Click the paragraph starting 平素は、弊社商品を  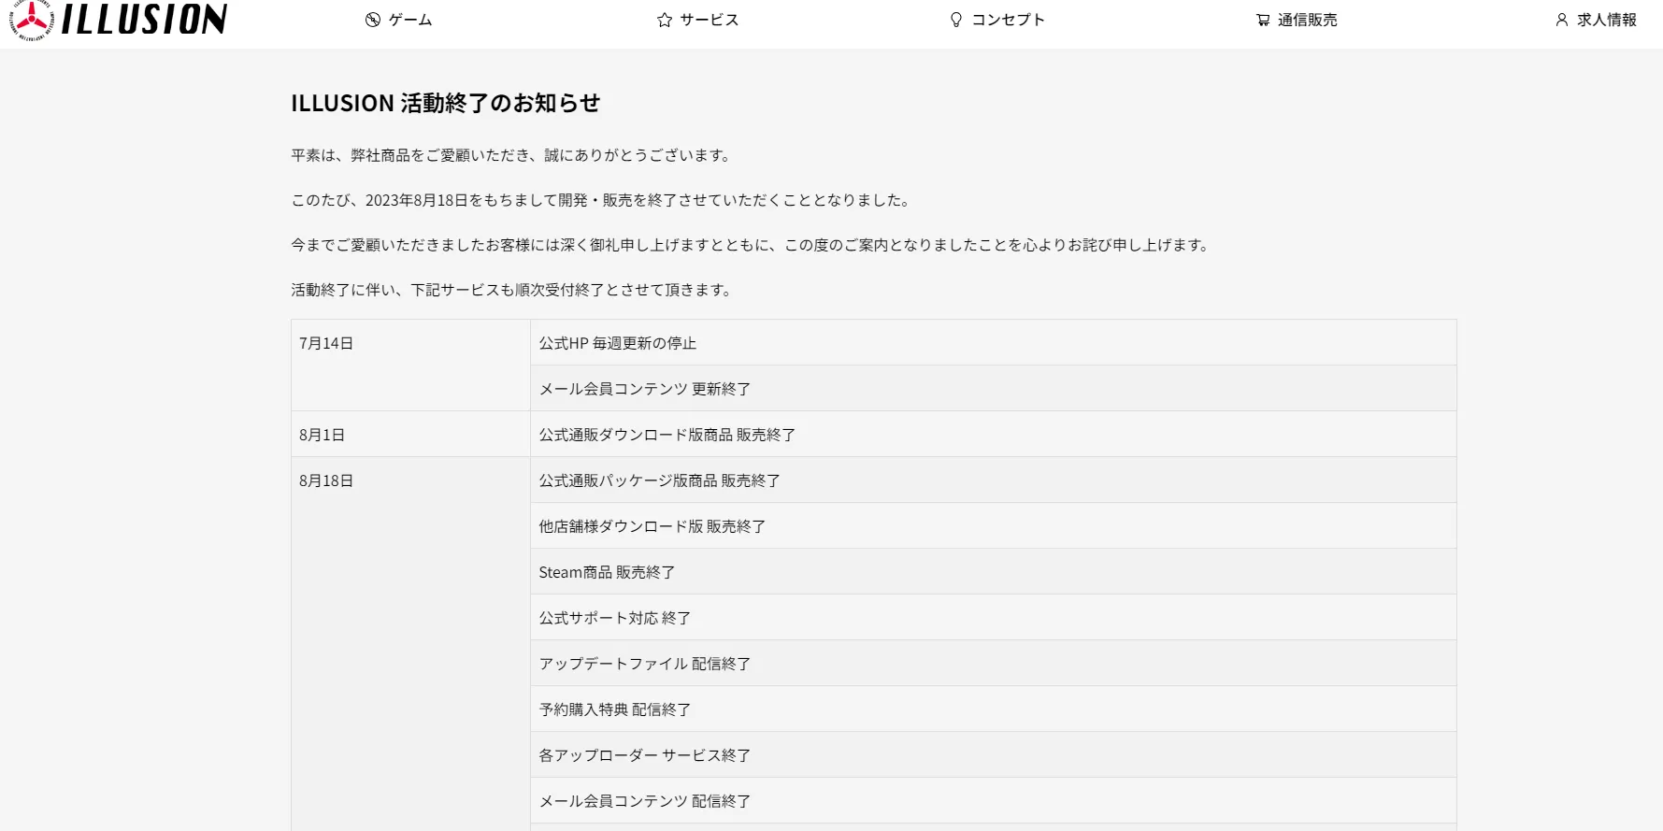pyautogui.click(x=513, y=155)
